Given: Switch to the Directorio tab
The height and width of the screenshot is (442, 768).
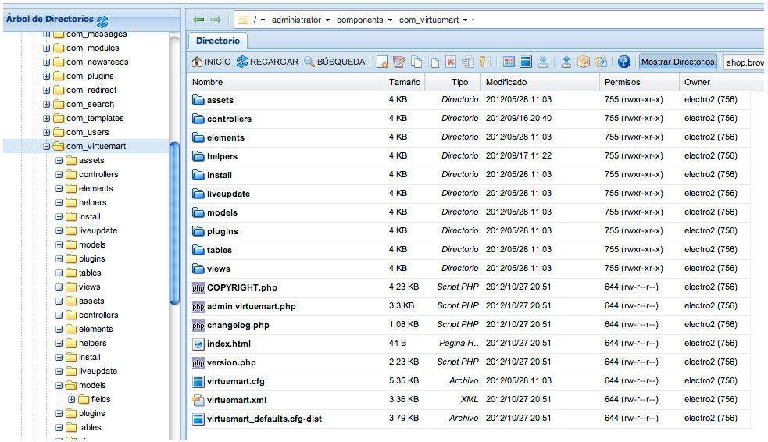Looking at the screenshot, I should (217, 41).
